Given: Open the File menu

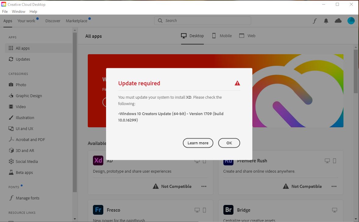Looking at the screenshot, I should click(x=5, y=12).
